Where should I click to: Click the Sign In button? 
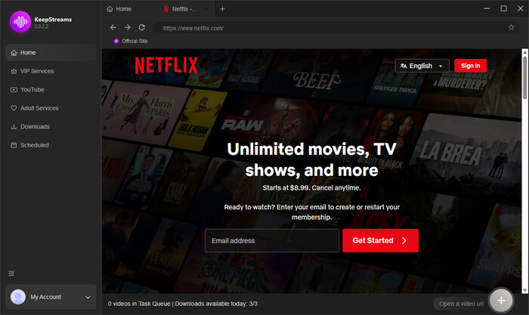tap(470, 66)
